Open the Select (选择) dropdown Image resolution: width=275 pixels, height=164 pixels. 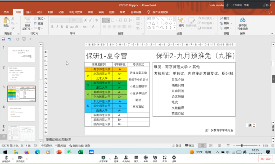(226, 28)
